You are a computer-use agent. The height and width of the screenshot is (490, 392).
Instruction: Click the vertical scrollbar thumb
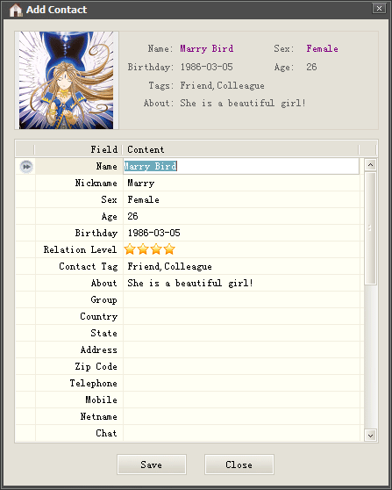(x=370, y=228)
